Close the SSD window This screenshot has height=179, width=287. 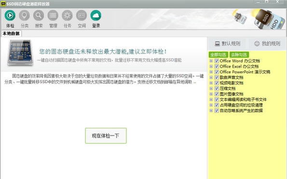[x=278, y=2]
